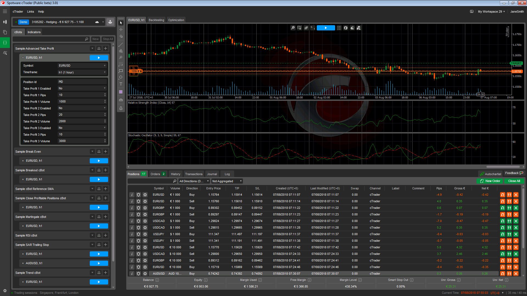The width and height of the screenshot is (527, 296).
Task: Open backtesting for Sample Break Even cBot
Action: tap(99, 152)
